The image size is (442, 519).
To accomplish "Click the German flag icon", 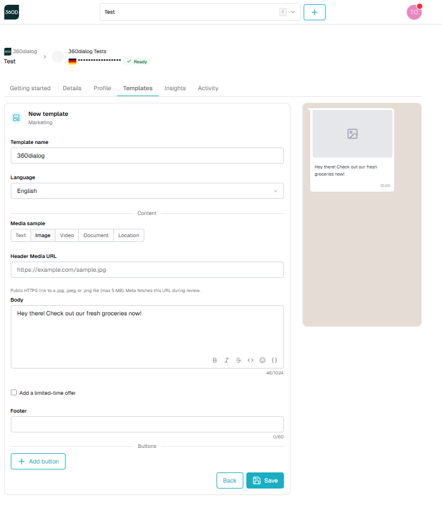I will pyautogui.click(x=72, y=62).
